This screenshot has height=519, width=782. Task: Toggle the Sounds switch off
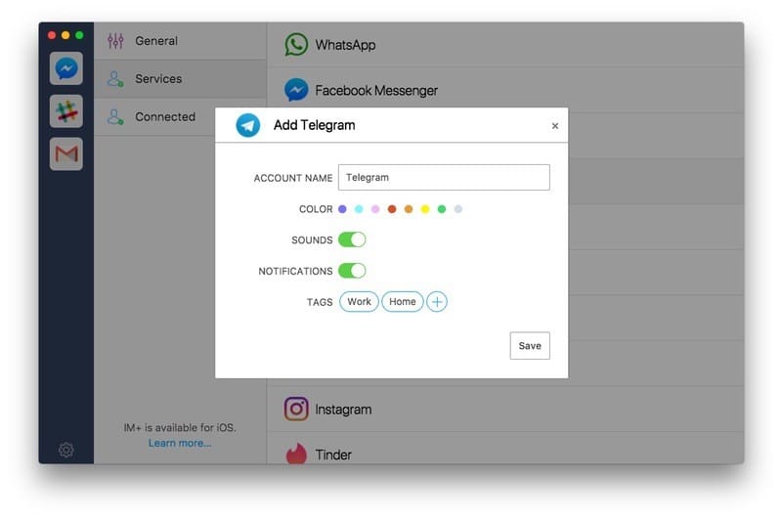pos(352,239)
